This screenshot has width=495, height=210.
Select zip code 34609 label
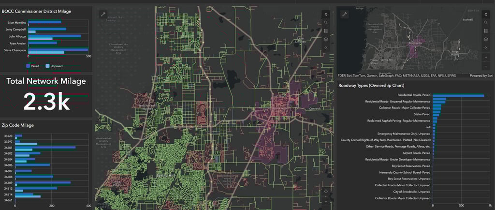(9, 183)
